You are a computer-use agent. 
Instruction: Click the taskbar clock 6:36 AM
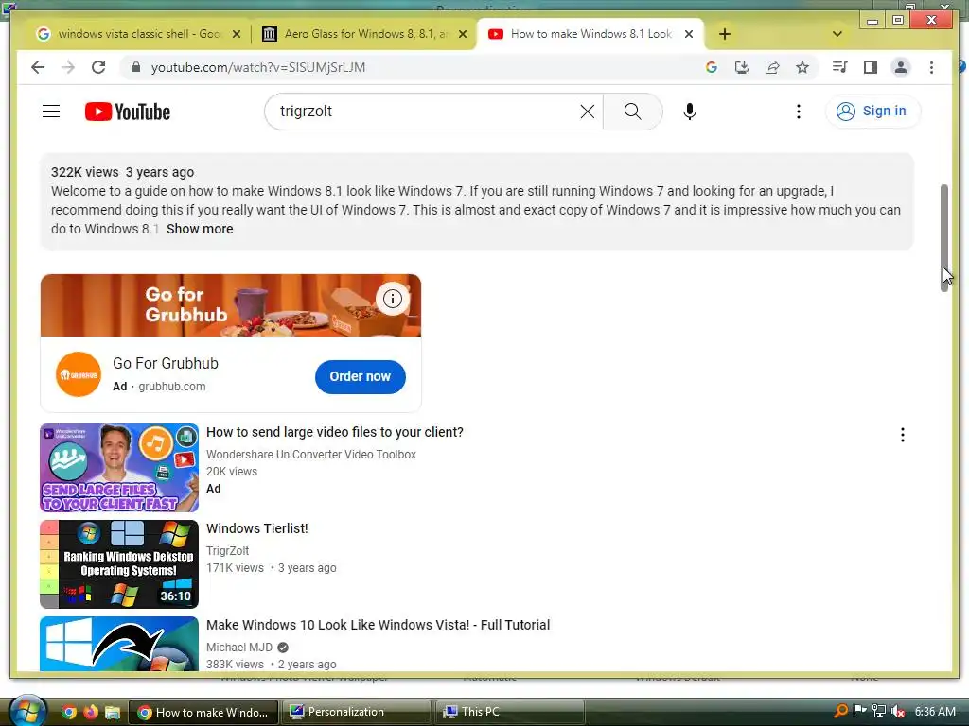point(935,712)
